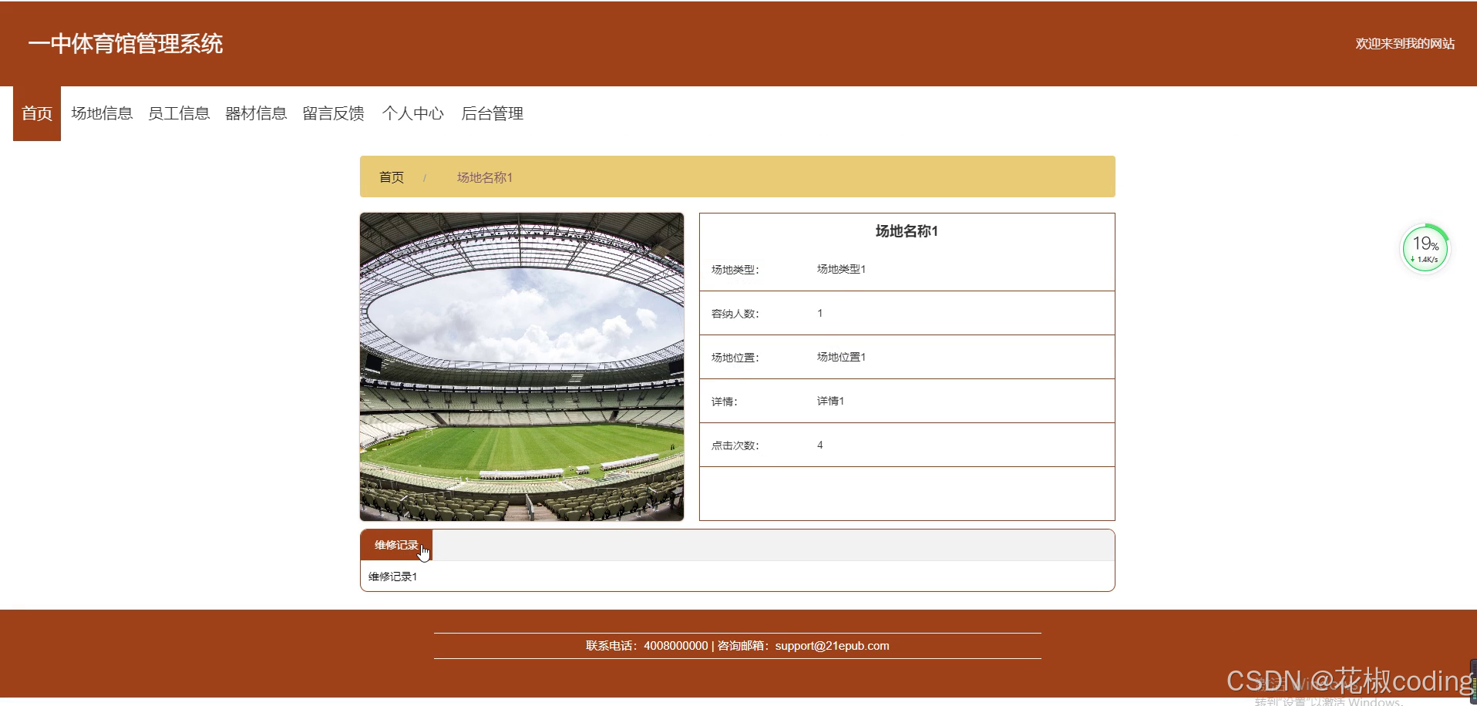Viewport: 1477px width, 706px height.
Task: Click the stadium venue photo
Action: [522, 367]
